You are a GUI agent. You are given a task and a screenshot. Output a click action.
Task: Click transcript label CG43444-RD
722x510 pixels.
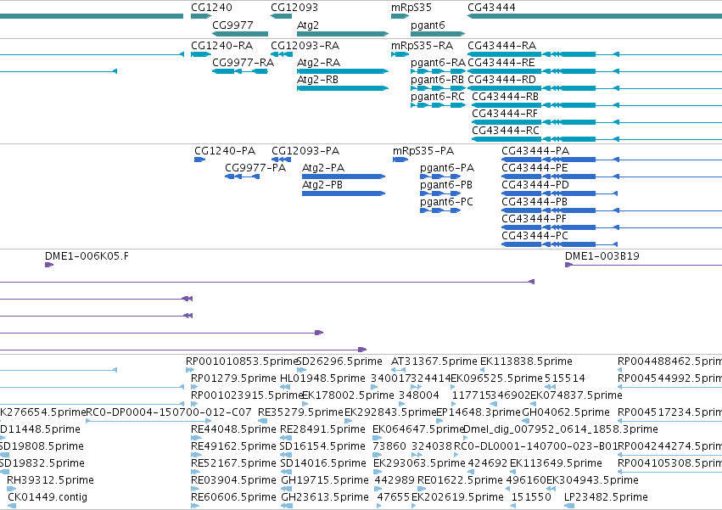[x=502, y=79]
